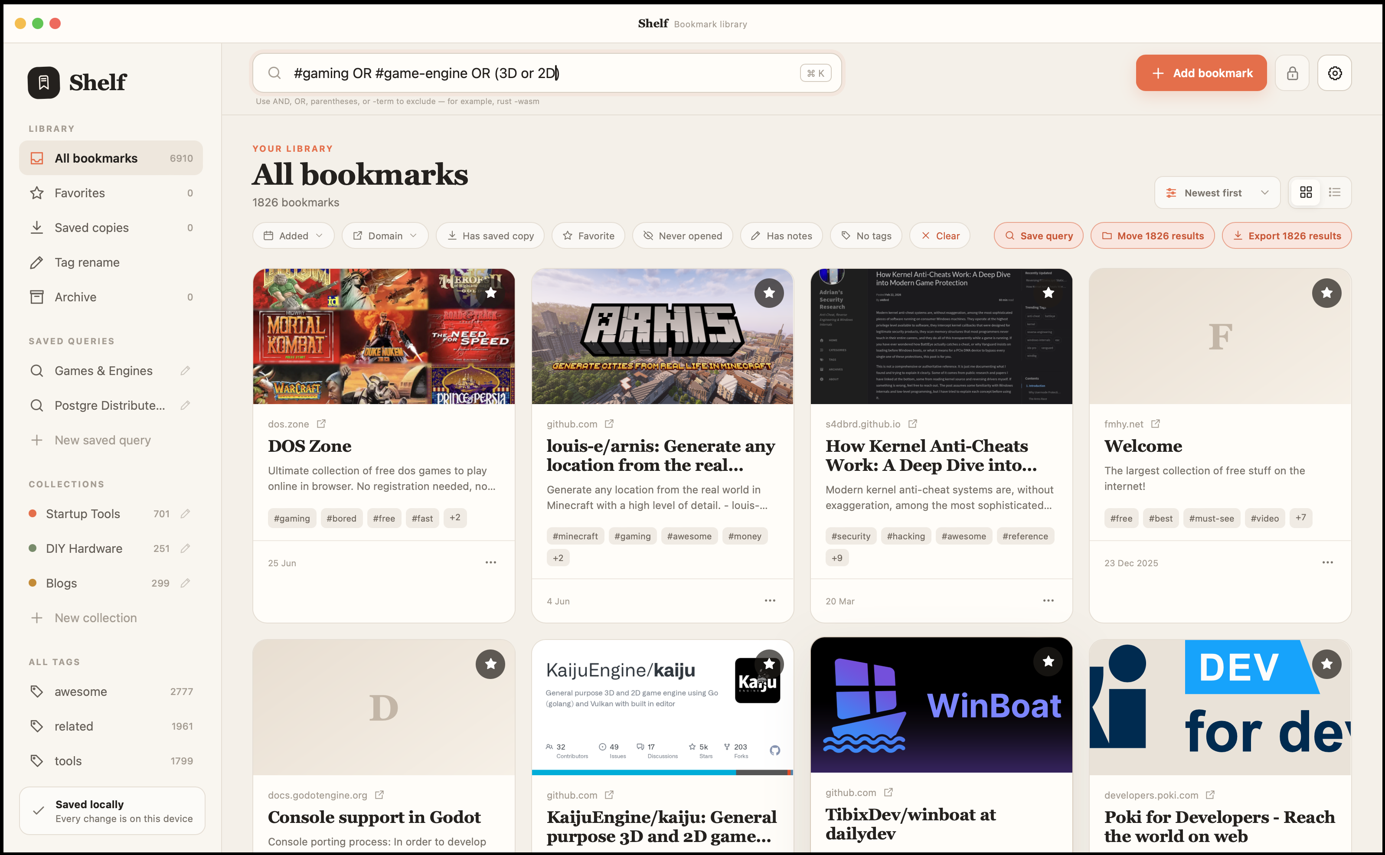The image size is (1385, 855).
Task: Expand the Added date filter
Action: pos(293,236)
